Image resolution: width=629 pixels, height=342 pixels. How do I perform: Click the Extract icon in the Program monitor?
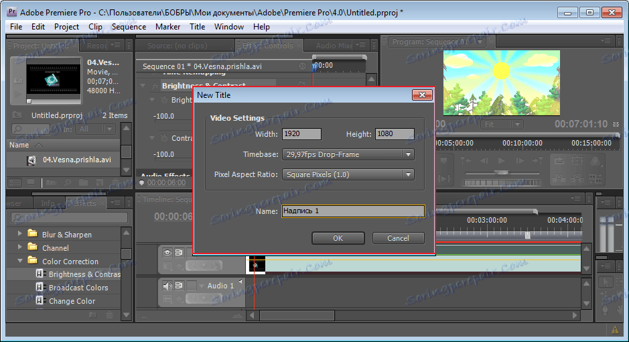click(x=577, y=178)
